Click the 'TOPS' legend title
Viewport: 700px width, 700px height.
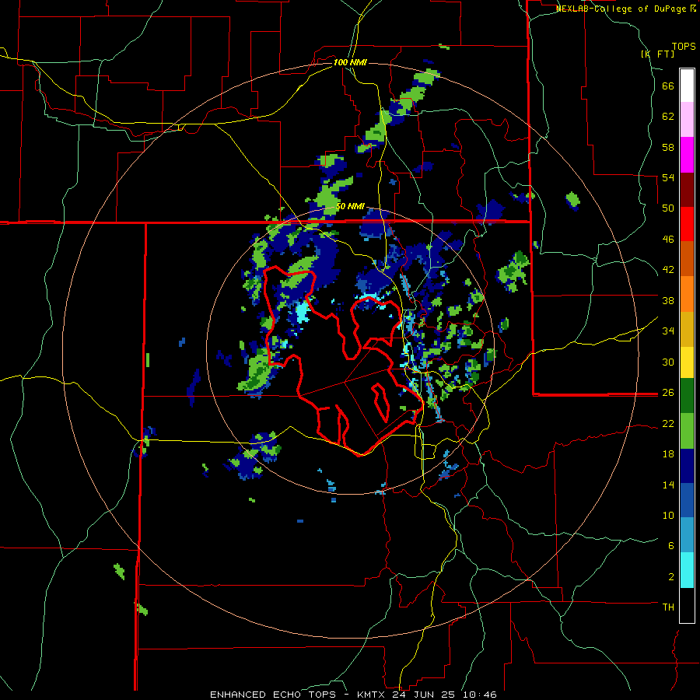point(684,47)
